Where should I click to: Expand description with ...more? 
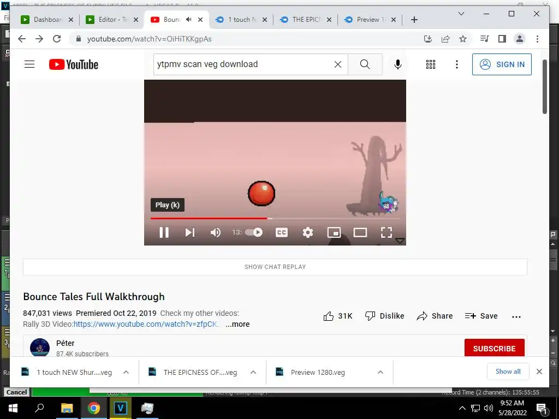(x=237, y=324)
